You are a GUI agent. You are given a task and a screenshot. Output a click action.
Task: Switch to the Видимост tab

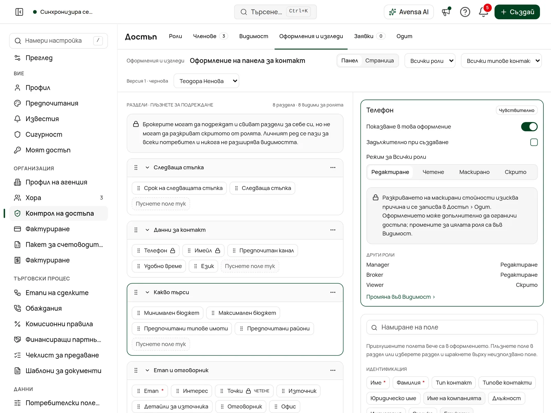tap(253, 36)
